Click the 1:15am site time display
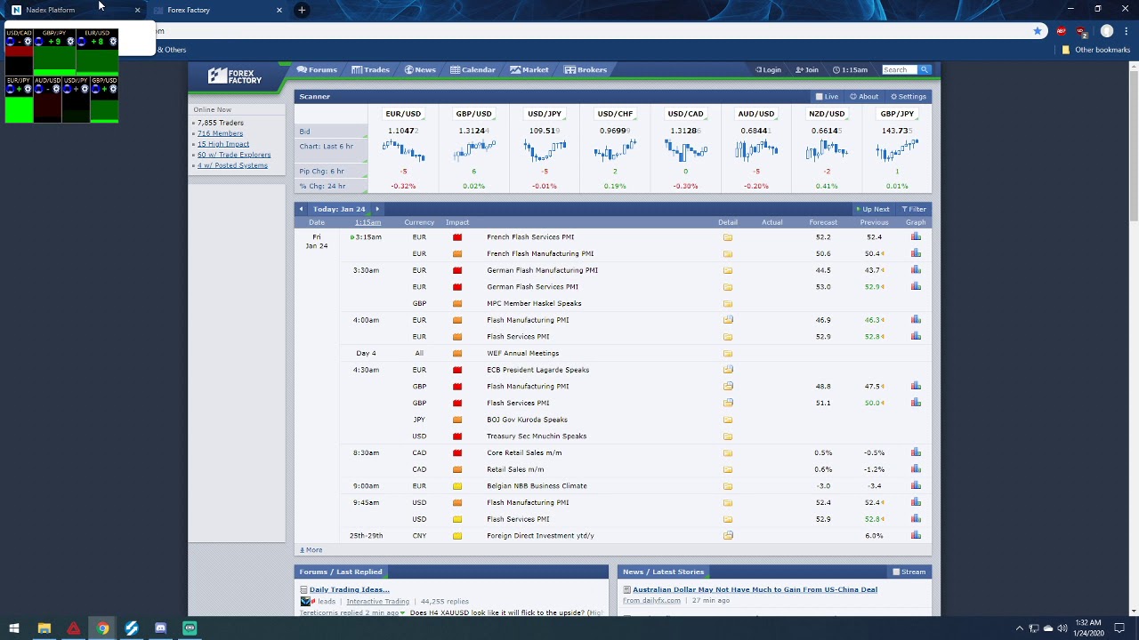The image size is (1139, 640). pos(850,70)
